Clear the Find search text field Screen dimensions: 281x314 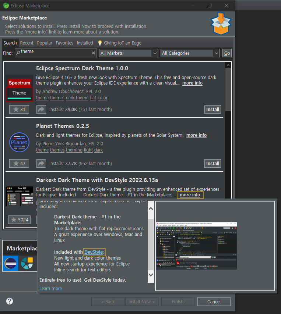coord(94,53)
